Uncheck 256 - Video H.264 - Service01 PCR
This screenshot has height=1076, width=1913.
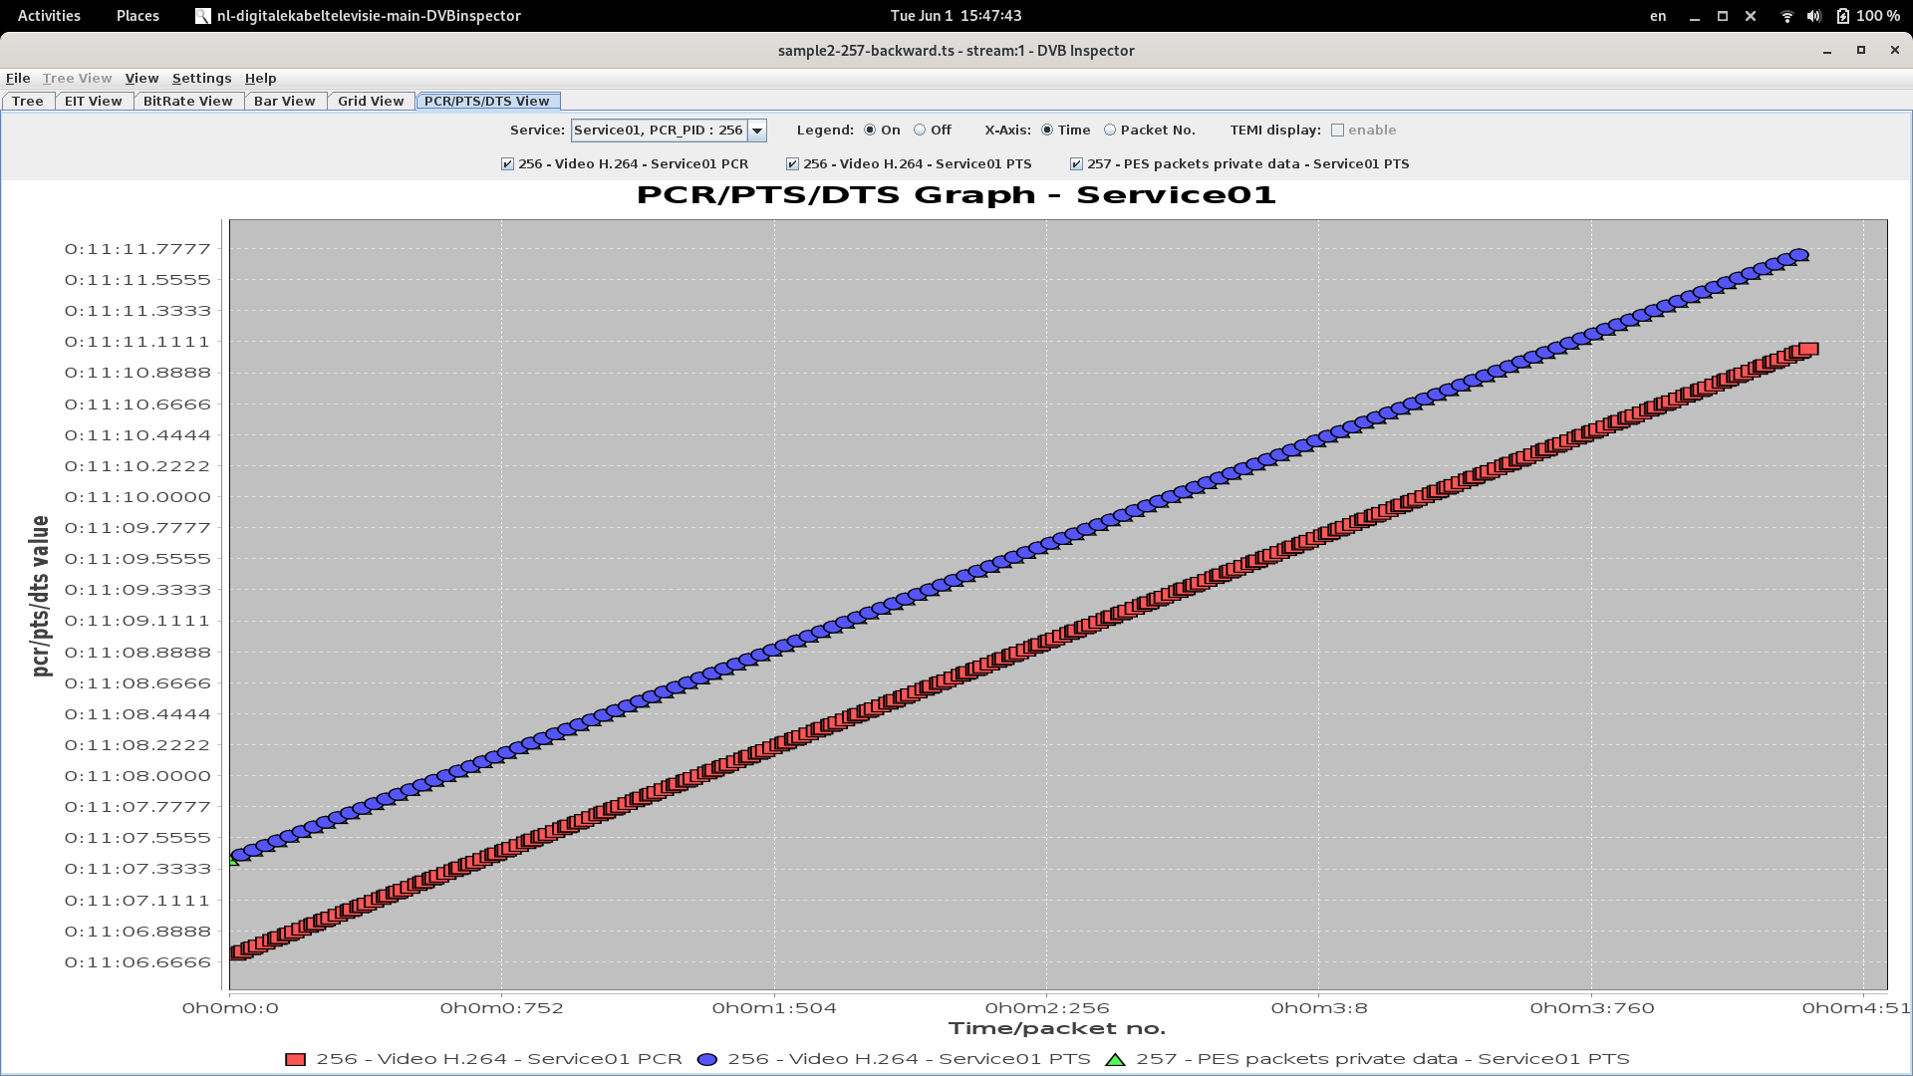click(x=506, y=163)
